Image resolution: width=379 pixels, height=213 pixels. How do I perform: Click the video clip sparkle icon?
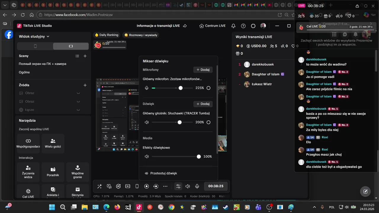point(128,186)
